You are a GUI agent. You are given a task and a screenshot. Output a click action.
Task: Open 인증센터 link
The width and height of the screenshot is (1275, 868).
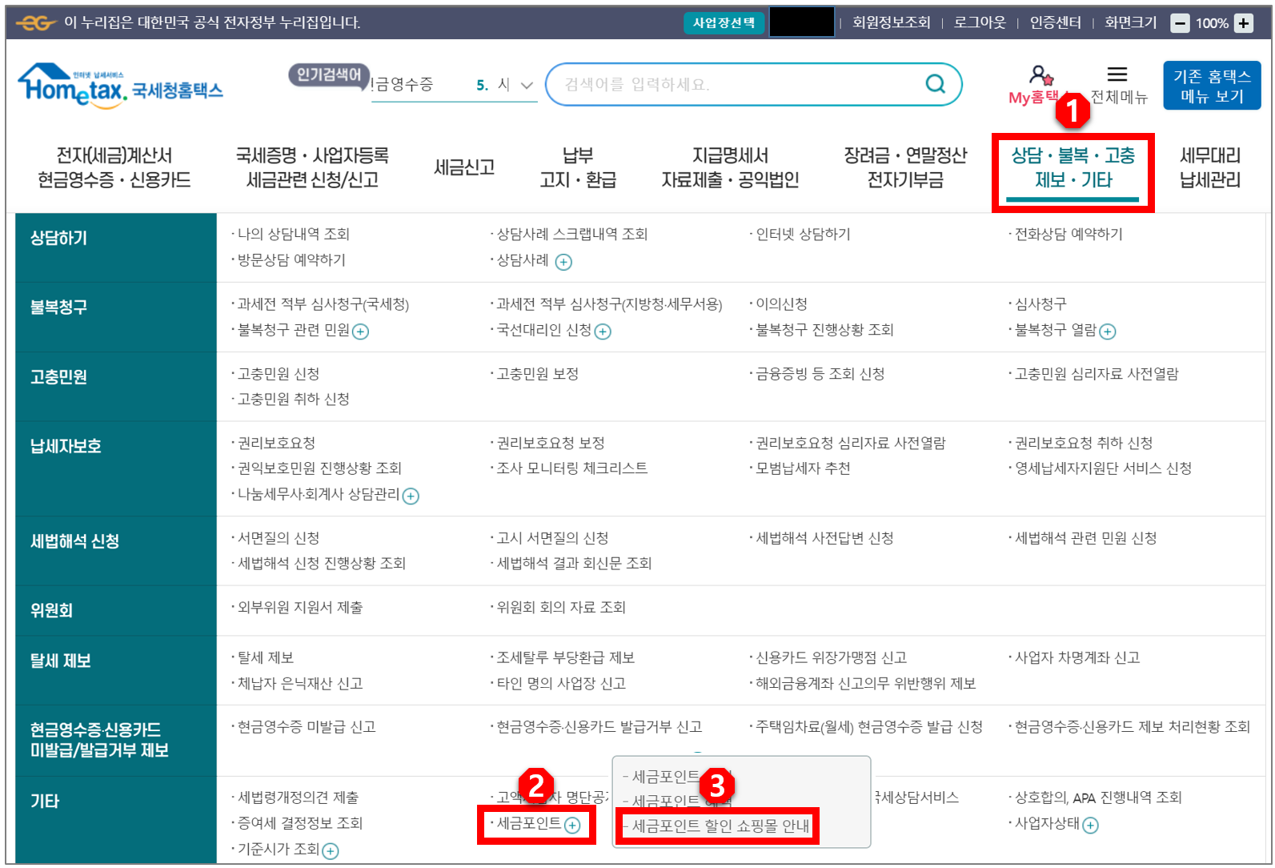[1055, 23]
